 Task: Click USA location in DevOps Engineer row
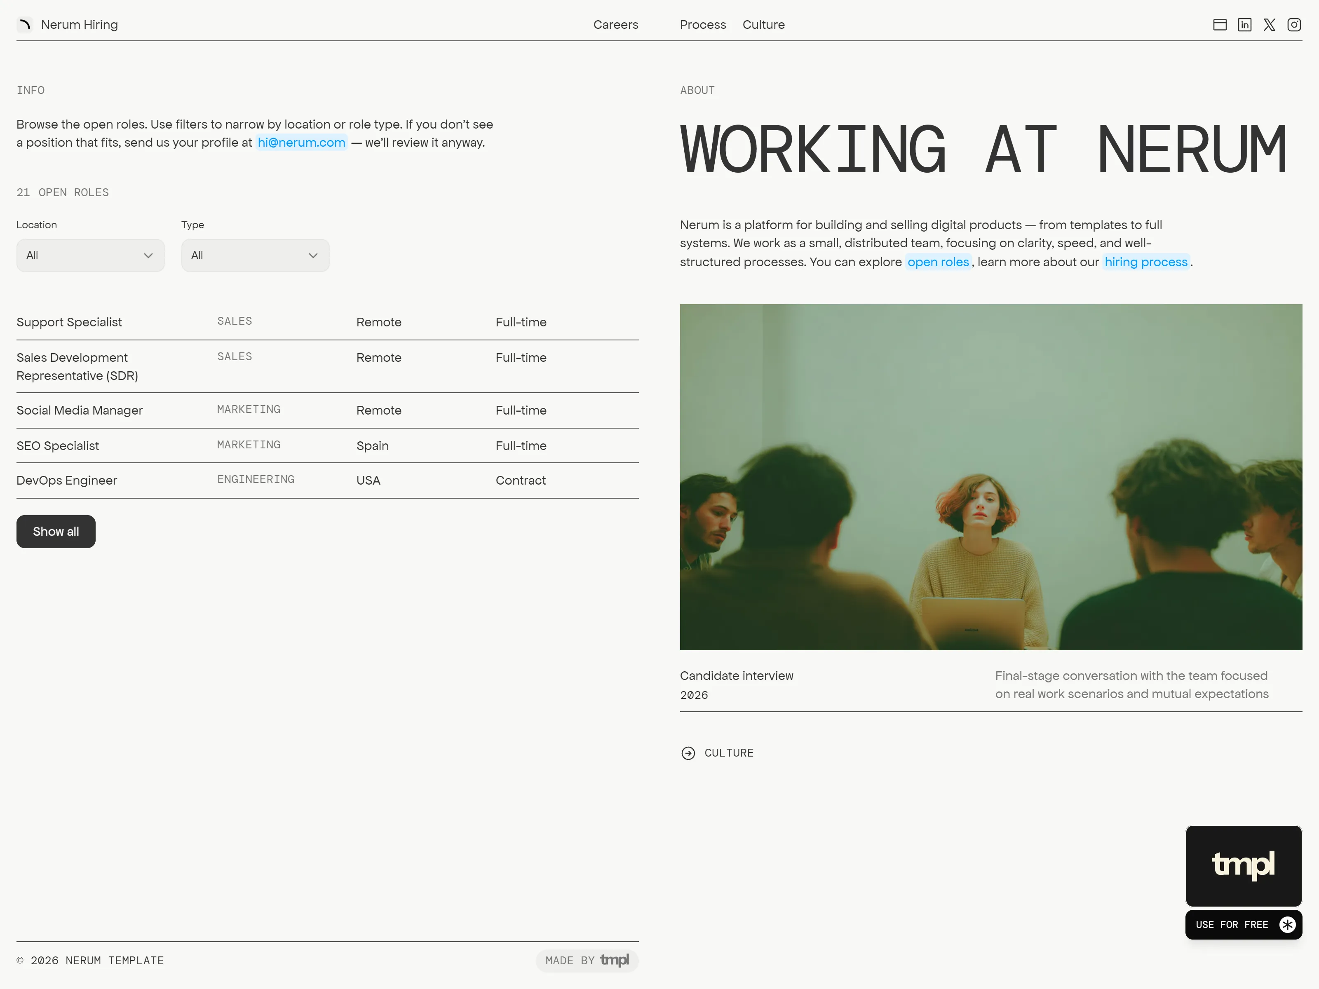(368, 480)
